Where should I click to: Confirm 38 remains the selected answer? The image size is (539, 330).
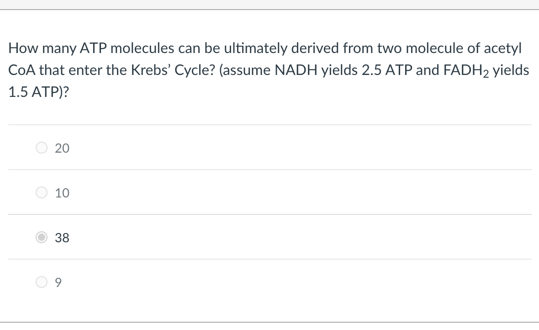pyautogui.click(x=42, y=237)
